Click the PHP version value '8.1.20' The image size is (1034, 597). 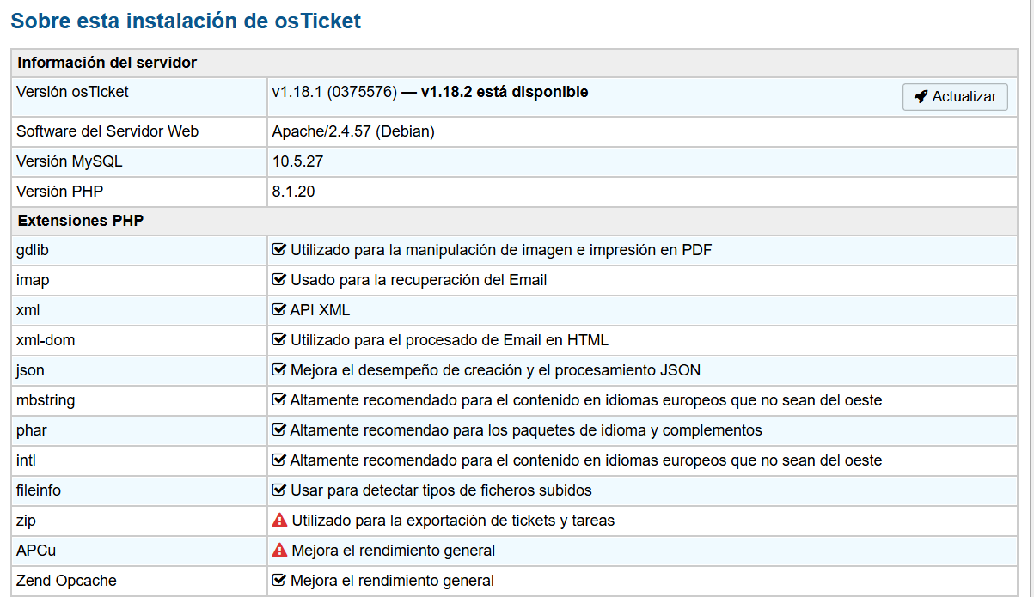click(x=293, y=192)
